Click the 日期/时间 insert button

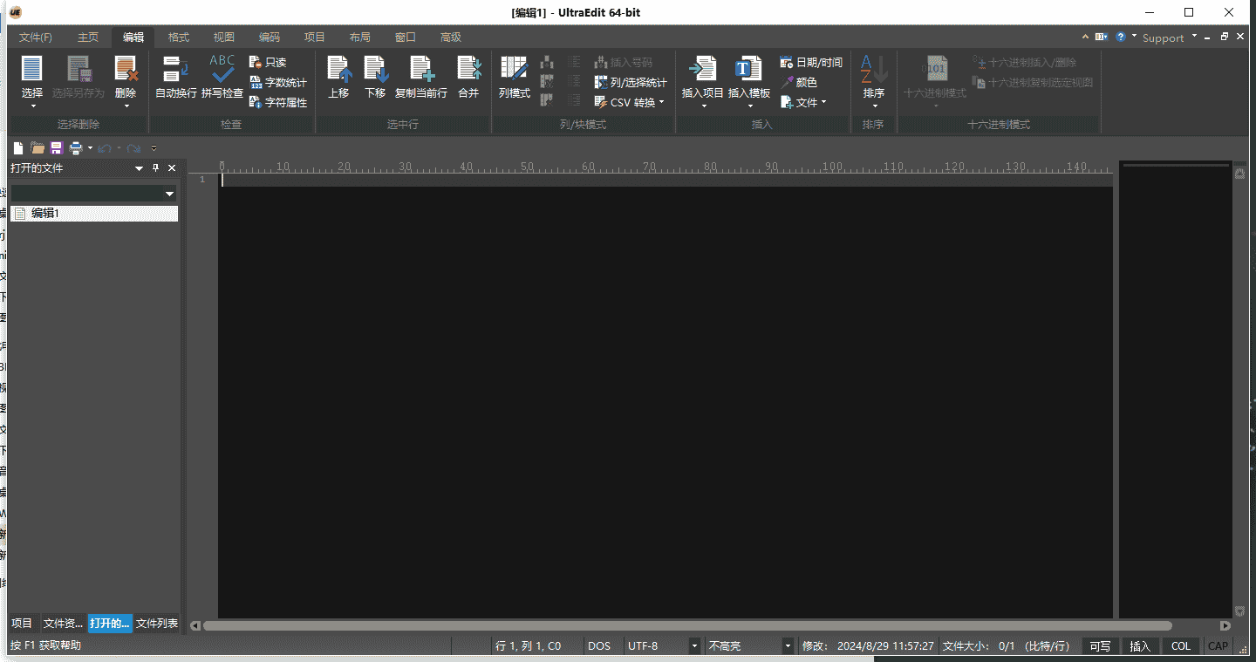pos(811,63)
